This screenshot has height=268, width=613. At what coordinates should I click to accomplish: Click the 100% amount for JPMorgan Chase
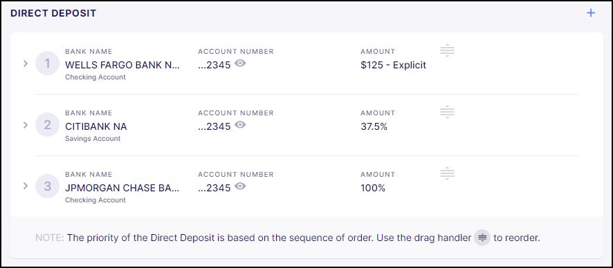tap(372, 188)
